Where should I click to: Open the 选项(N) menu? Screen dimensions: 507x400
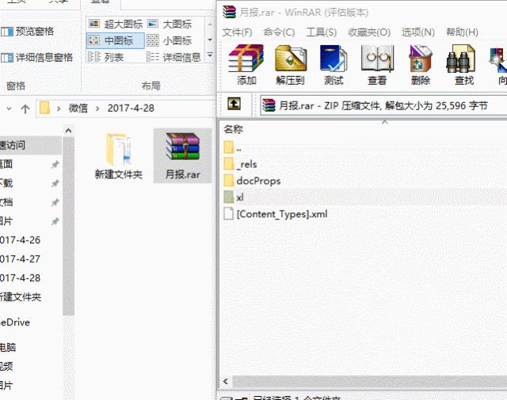(x=417, y=32)
